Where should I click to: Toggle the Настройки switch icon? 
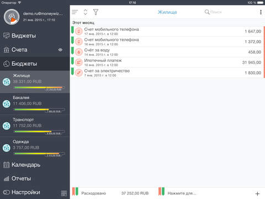(7, 192)
